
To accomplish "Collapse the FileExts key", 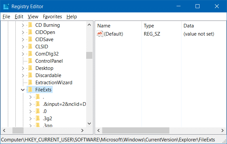I will pos(23,90).
